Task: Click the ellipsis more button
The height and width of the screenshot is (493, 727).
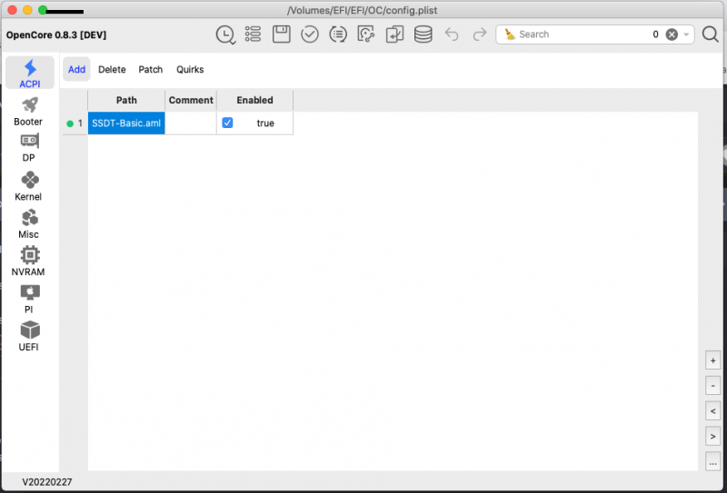Action: 712,462
